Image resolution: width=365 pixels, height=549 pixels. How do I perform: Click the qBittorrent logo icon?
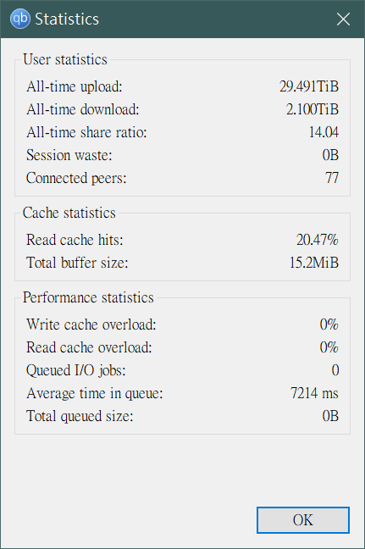20,19
